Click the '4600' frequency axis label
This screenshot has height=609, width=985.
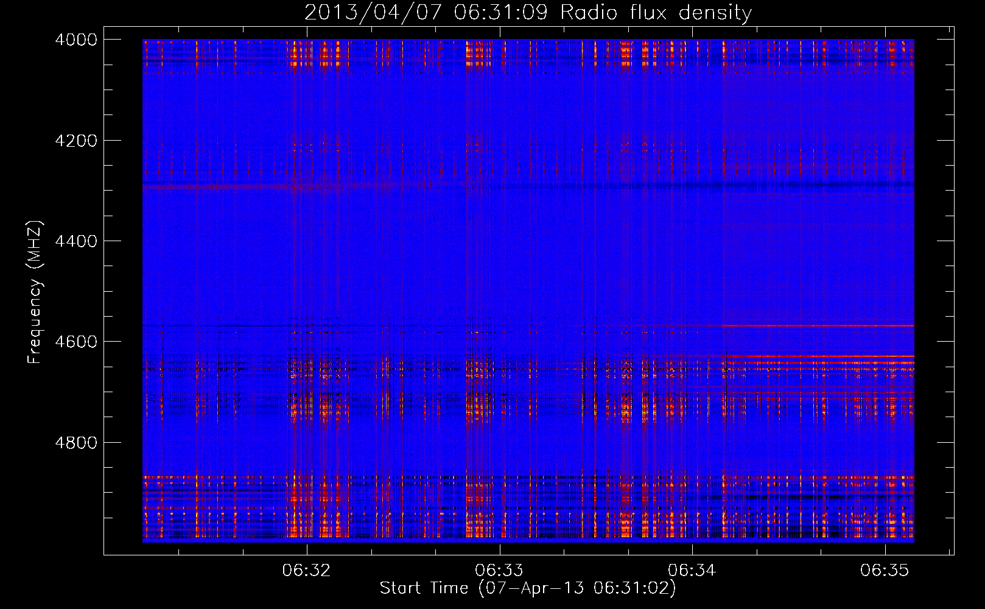coord(76,342)
